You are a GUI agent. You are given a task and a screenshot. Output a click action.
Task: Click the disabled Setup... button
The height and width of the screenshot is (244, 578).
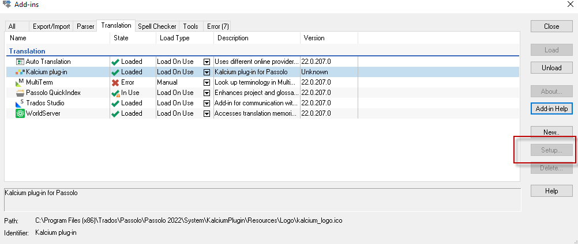click(x=551, y=150)
